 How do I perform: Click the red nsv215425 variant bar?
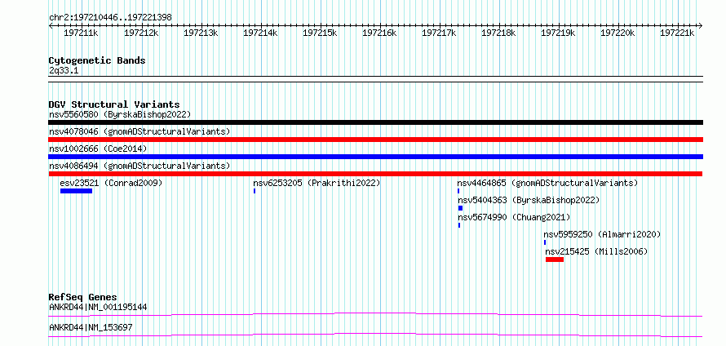(x=555, y=259)
